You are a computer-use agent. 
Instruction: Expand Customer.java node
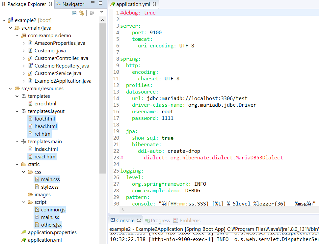(x=24, y=51)
